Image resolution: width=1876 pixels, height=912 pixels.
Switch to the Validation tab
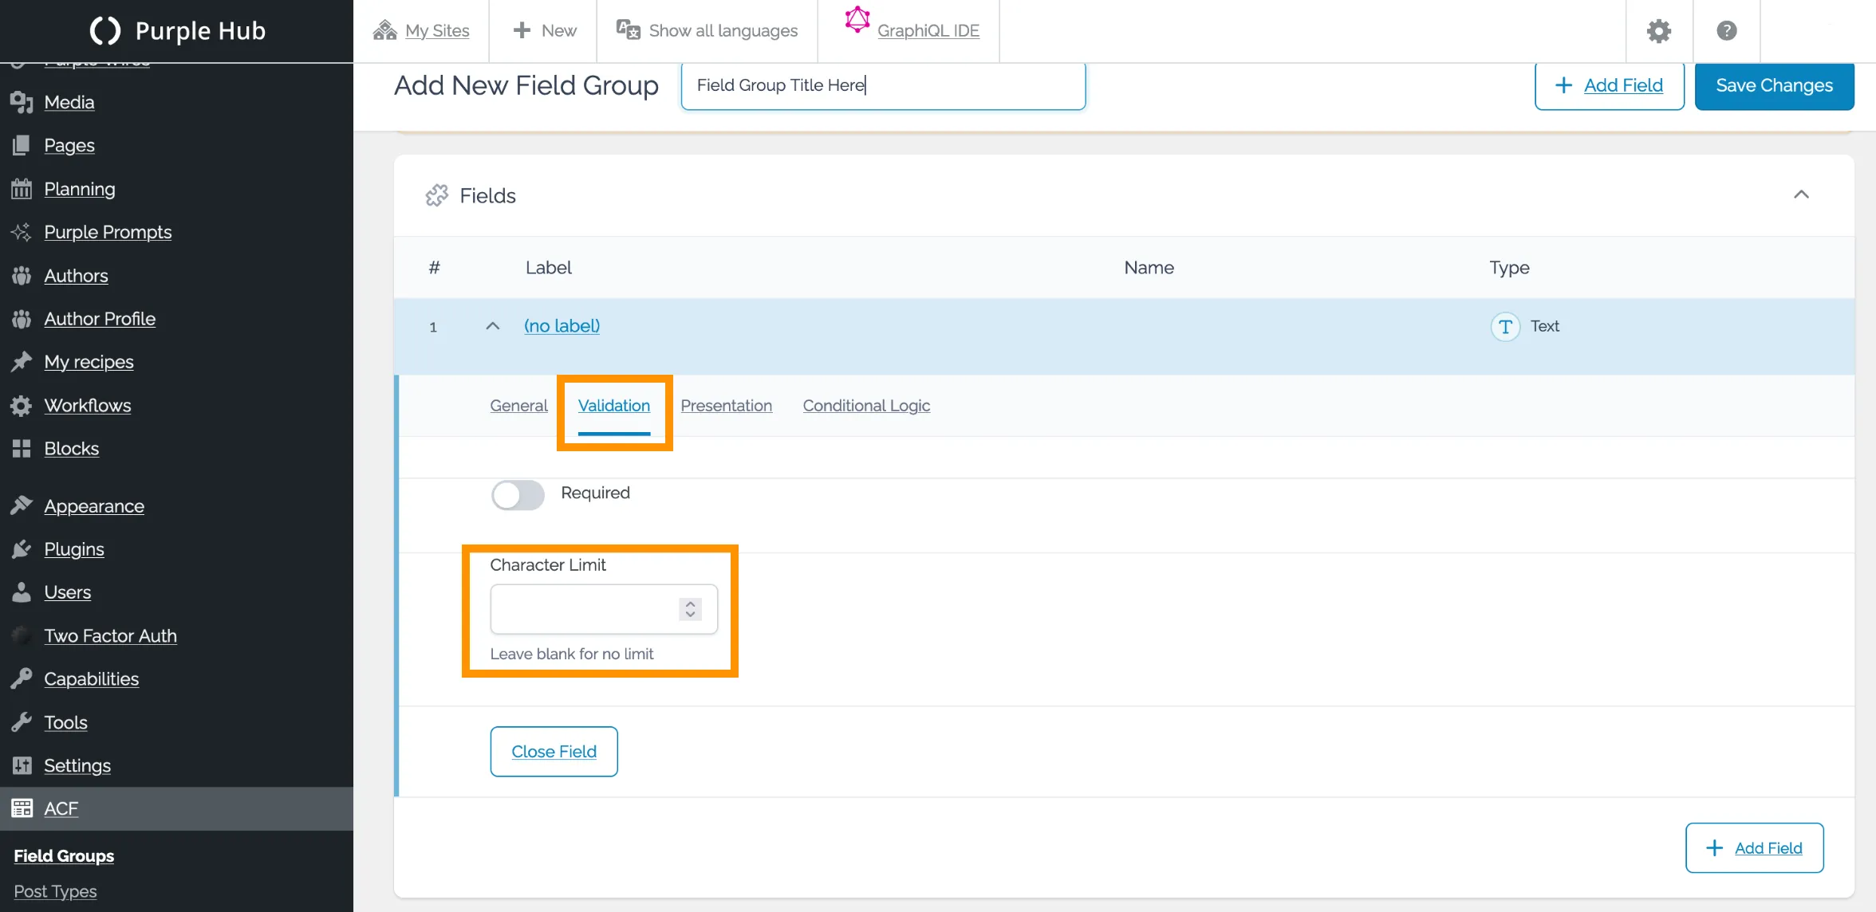[x=614, y=405]
